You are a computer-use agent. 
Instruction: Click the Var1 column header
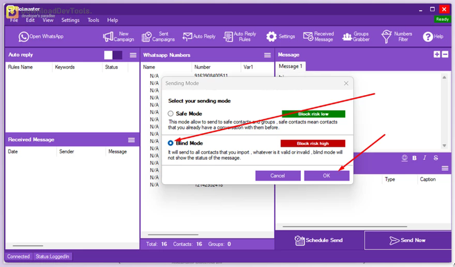pyautogui.click(x=248, y=67)
